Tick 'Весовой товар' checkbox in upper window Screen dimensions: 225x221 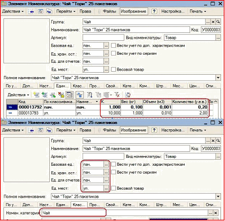pos(113,69)
